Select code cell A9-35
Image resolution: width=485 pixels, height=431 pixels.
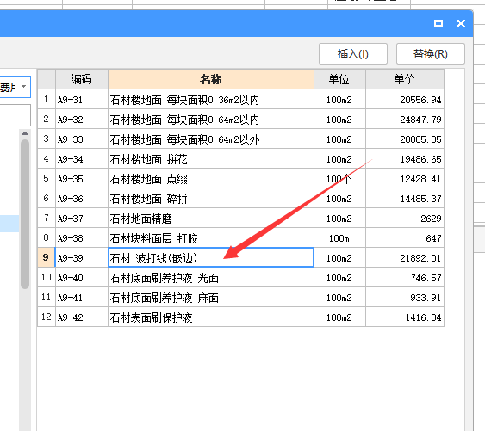click(82, 179)
